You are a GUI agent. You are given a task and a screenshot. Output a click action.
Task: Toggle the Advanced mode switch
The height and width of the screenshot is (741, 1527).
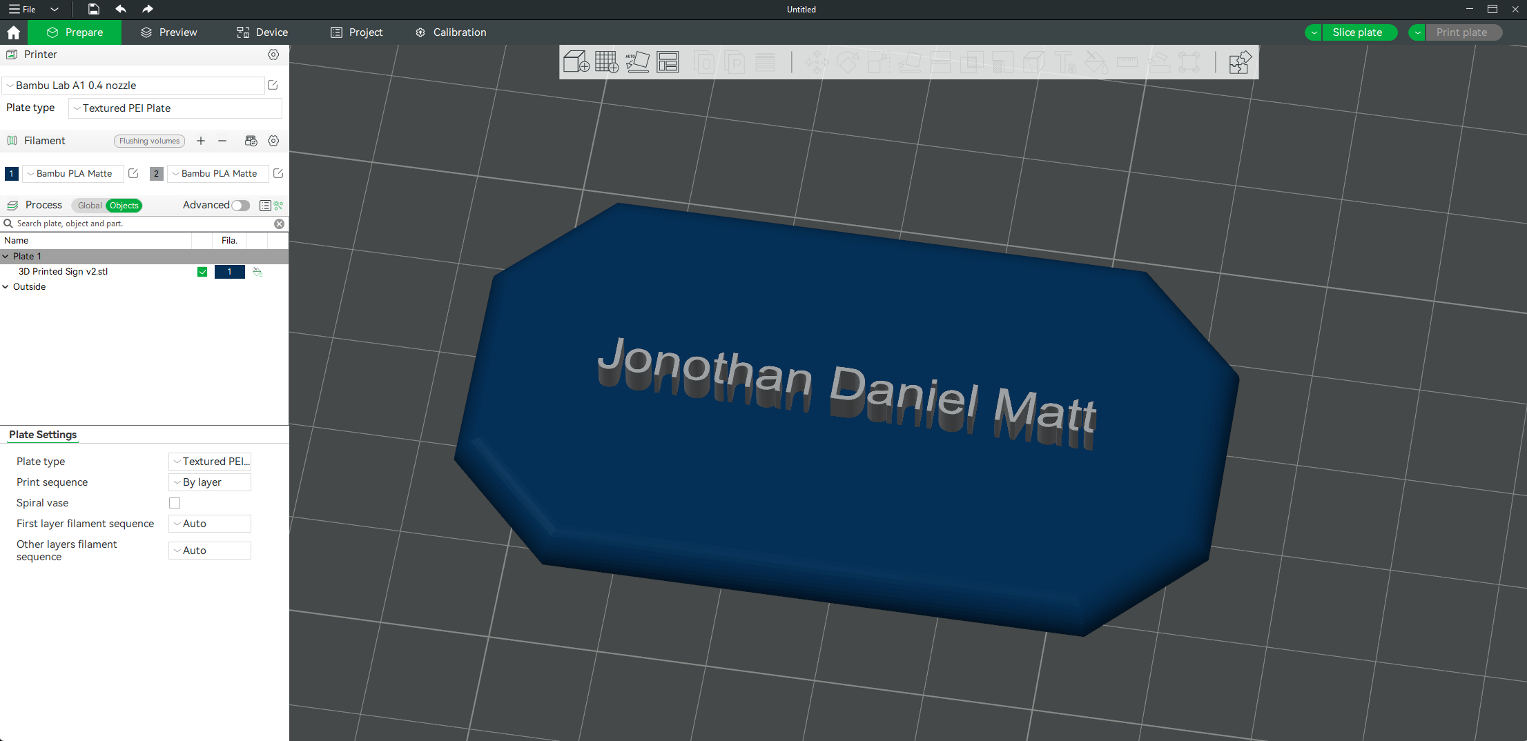tap(240, 206)
